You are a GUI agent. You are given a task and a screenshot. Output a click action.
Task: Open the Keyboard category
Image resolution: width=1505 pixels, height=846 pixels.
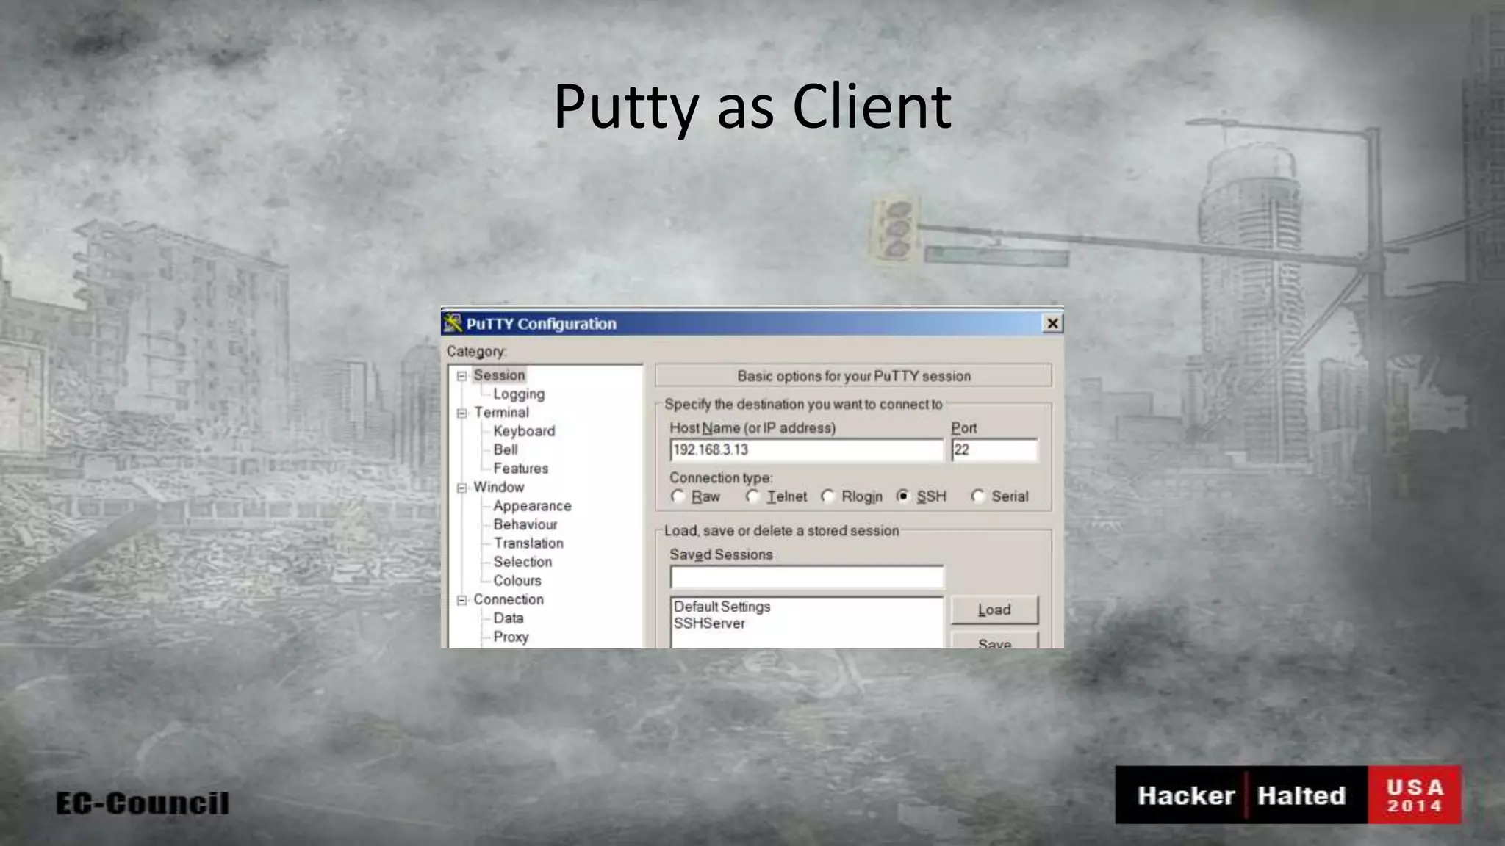pos(524,431)
